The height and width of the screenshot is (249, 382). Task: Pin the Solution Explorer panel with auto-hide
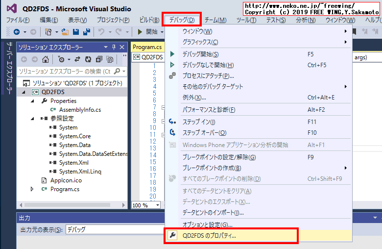[x=114, y=48]
